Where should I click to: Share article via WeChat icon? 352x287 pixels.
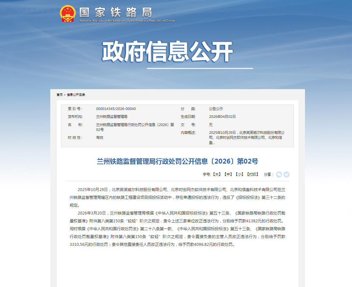pyautogui.click(x=279, y=174)
